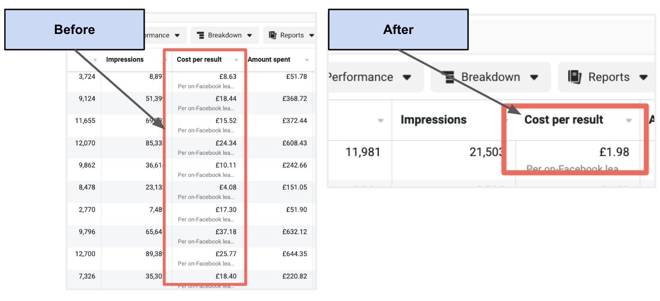Viewport: 660px width, 301px height.
Task: Click the Amount spent column sort arrow
Action: pos(307,60)
